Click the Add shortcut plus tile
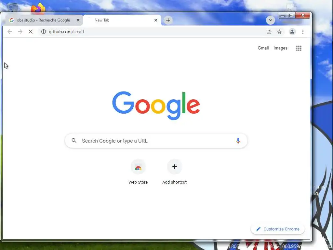This screenshot has width=333, height=250. 174,172
